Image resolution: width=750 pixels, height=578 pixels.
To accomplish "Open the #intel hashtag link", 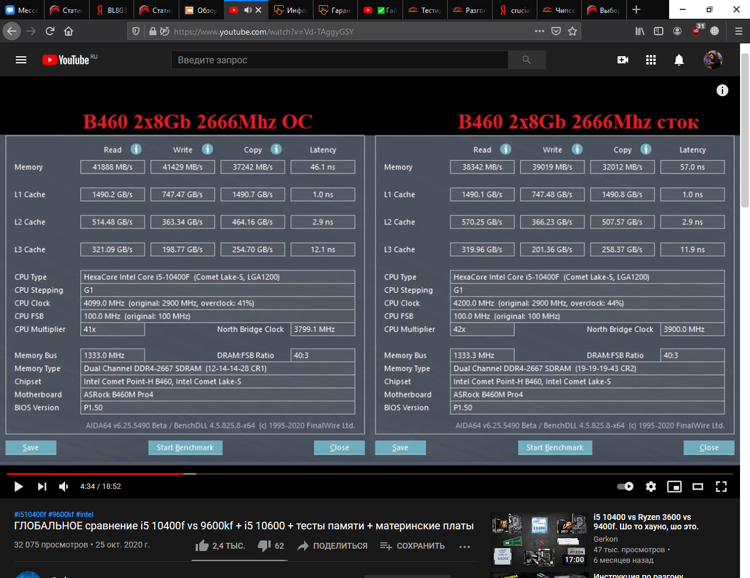I will pyautogui.click(x=85, y=515).
